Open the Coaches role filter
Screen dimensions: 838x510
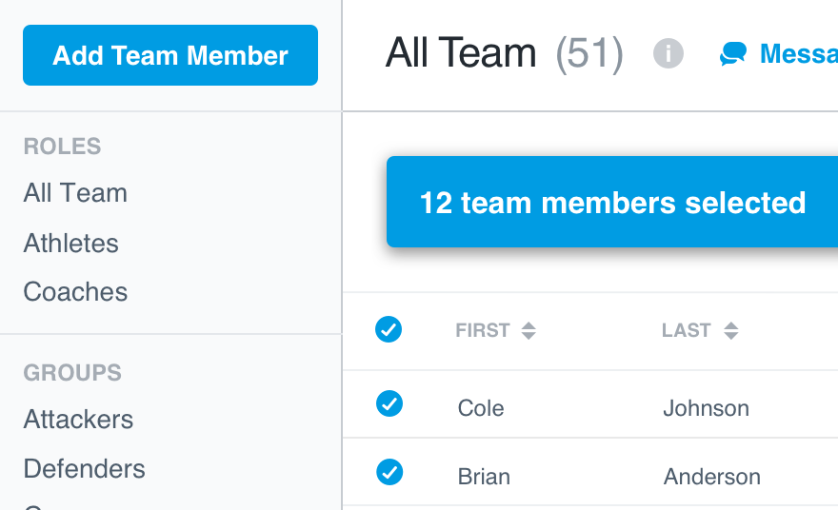click(75, 292)
